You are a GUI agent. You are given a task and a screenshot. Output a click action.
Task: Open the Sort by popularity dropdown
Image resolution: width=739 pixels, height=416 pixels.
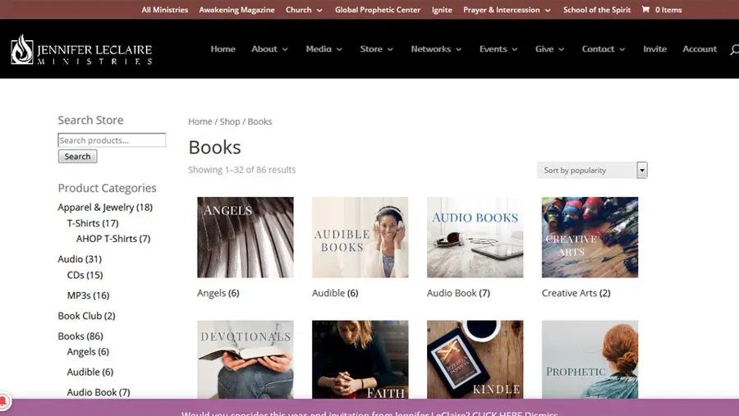coord(591,170)
